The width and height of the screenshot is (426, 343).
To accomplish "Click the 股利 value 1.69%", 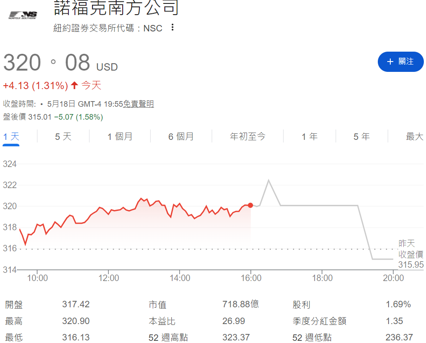I will coord(398,304).
